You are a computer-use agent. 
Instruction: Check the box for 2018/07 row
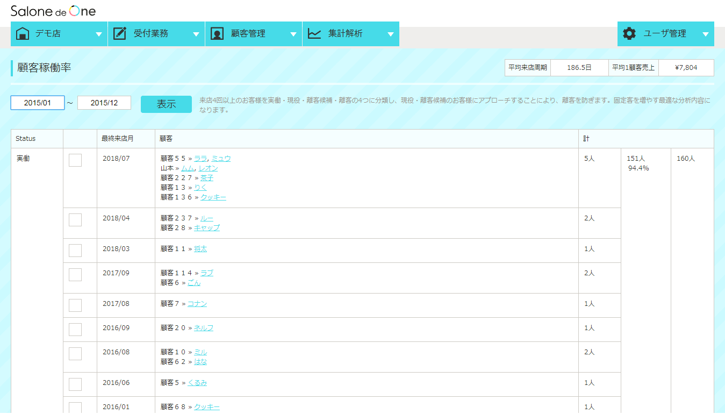pyautogui.click(x=75, y=160)
